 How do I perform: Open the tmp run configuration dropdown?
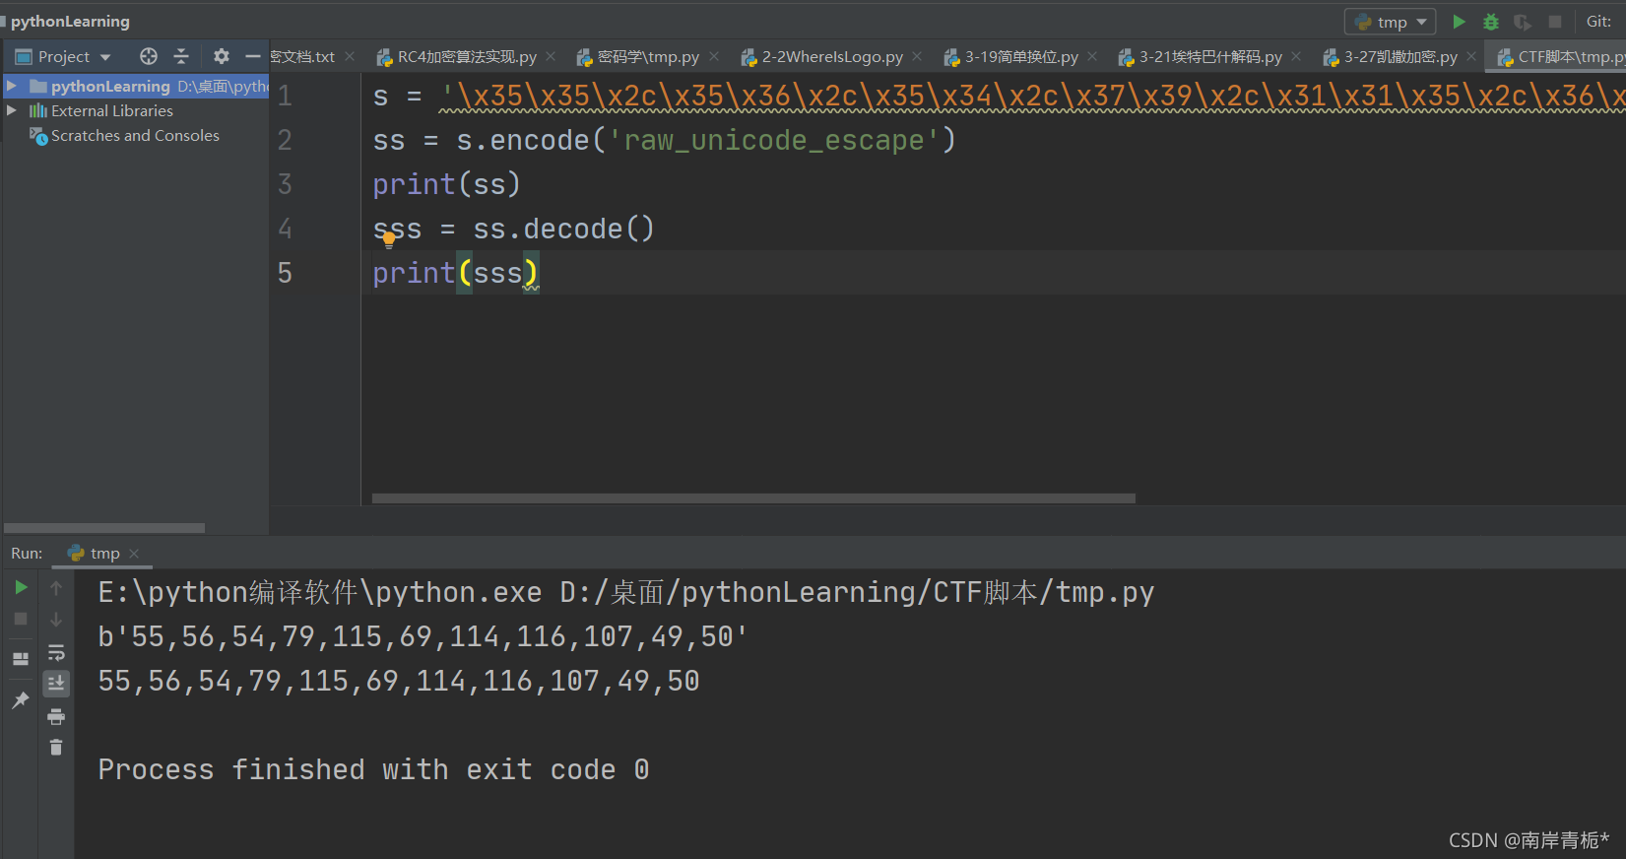(1391, 22)
